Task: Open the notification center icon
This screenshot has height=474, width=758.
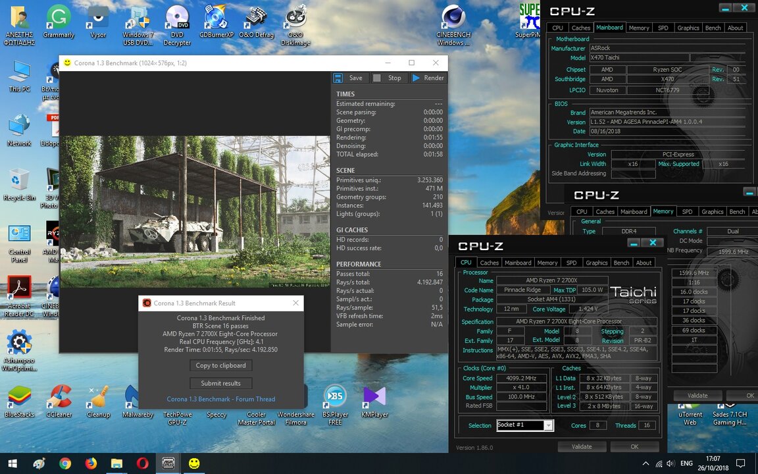Action: (x=740, y=463)
